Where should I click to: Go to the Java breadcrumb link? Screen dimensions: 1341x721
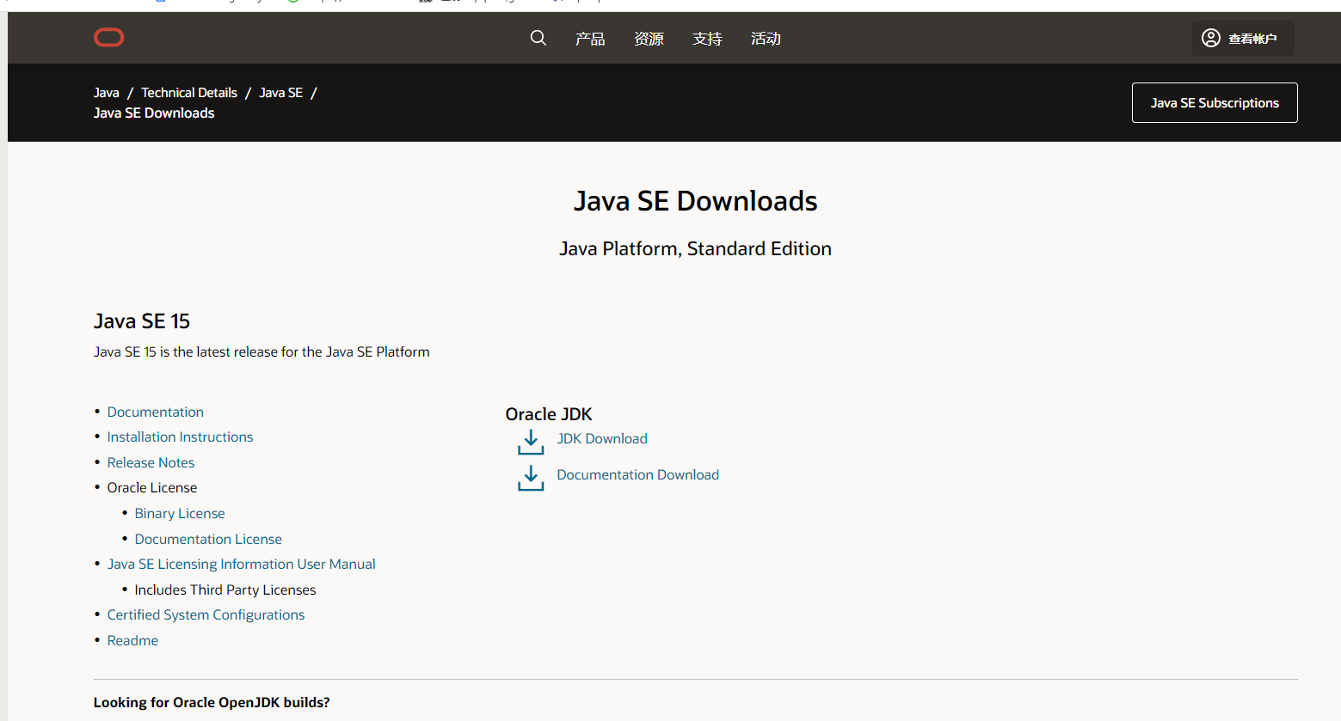[x=107, y=93]
